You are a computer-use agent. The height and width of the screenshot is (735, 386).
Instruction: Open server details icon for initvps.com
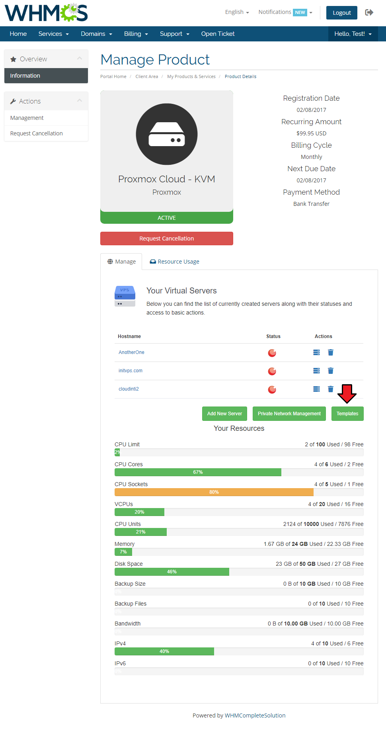coord(316,371)
